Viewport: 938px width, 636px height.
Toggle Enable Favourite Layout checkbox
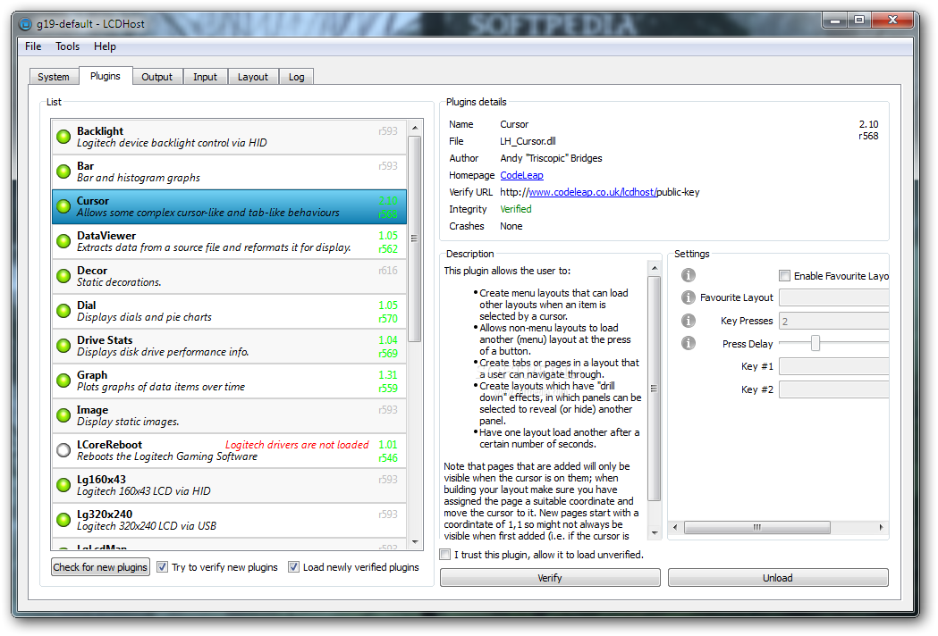pyautogui.click(x=784, y=275)
